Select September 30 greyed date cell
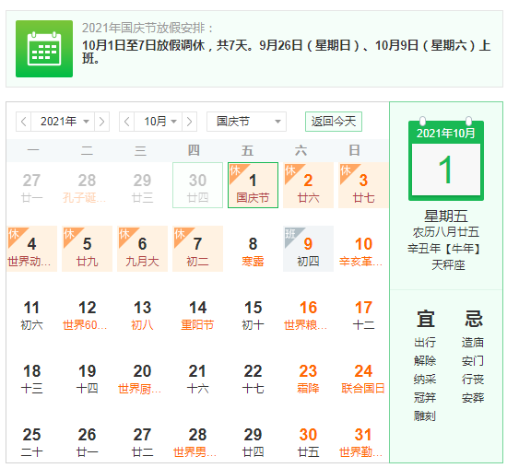This screenshot has width=507, height=468. 197,185
